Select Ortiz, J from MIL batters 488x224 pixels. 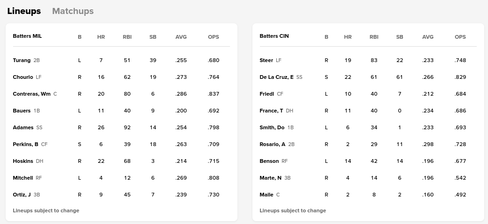point(22,195)
